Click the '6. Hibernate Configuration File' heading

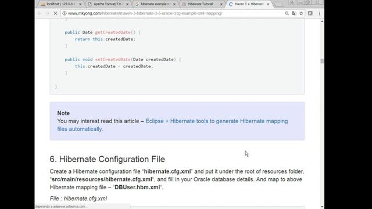(107, 159)
